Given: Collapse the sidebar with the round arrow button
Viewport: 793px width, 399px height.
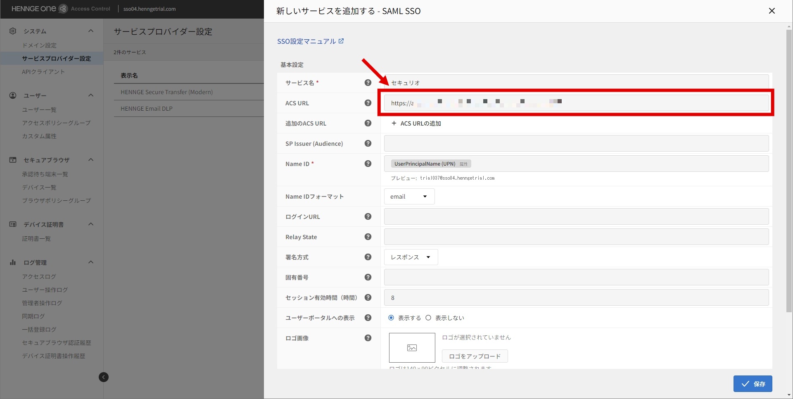Looking at the screenshot, I should [104, 377].
